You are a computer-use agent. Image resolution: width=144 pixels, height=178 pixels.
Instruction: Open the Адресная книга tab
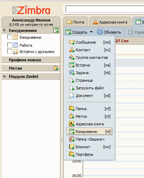(110, 22)
